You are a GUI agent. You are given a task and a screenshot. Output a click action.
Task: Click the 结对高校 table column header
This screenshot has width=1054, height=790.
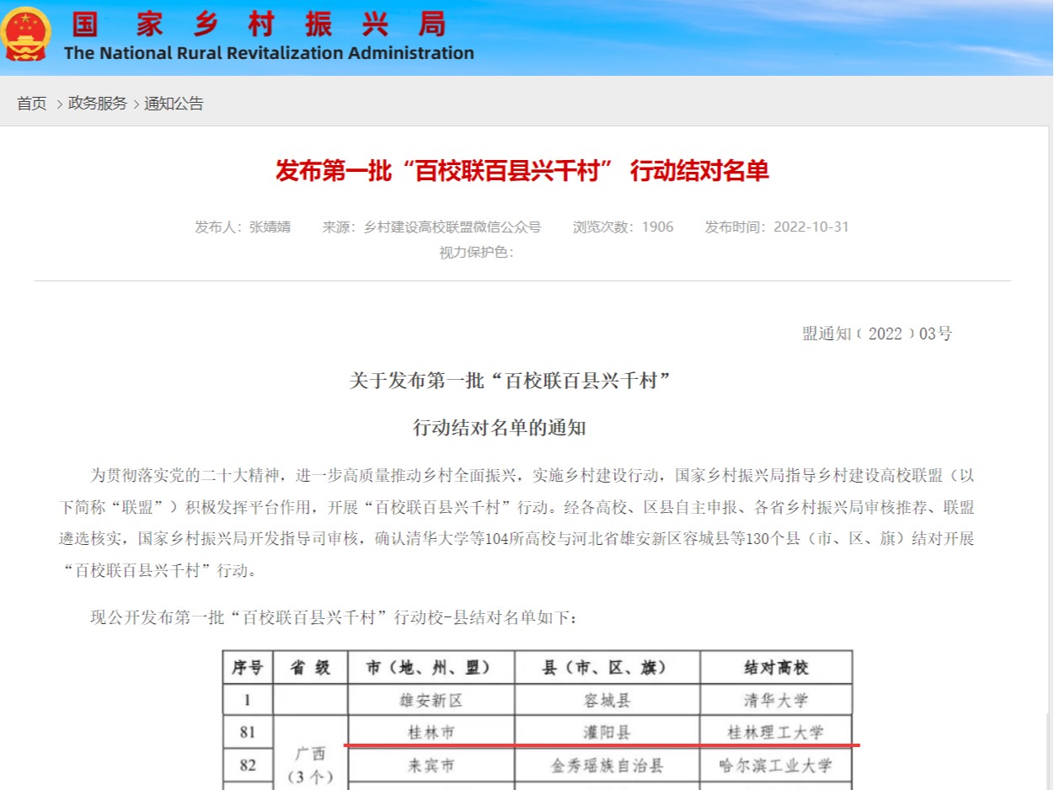(x=775, y=667)
